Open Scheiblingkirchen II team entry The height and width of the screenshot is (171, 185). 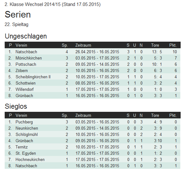[33, 77]
